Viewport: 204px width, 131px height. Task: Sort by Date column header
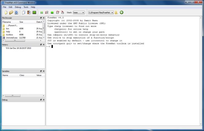pos(39,22)
